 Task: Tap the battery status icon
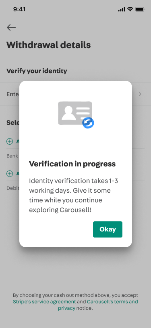140,9
